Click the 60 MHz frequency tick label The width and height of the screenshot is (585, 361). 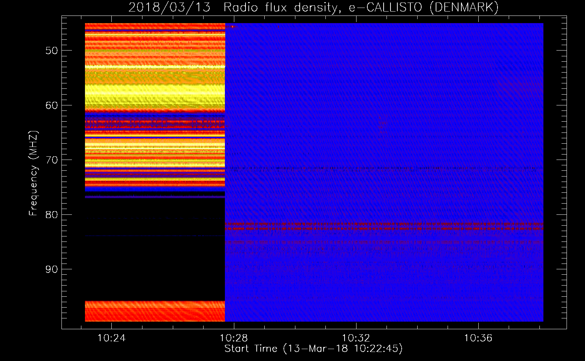52,105
